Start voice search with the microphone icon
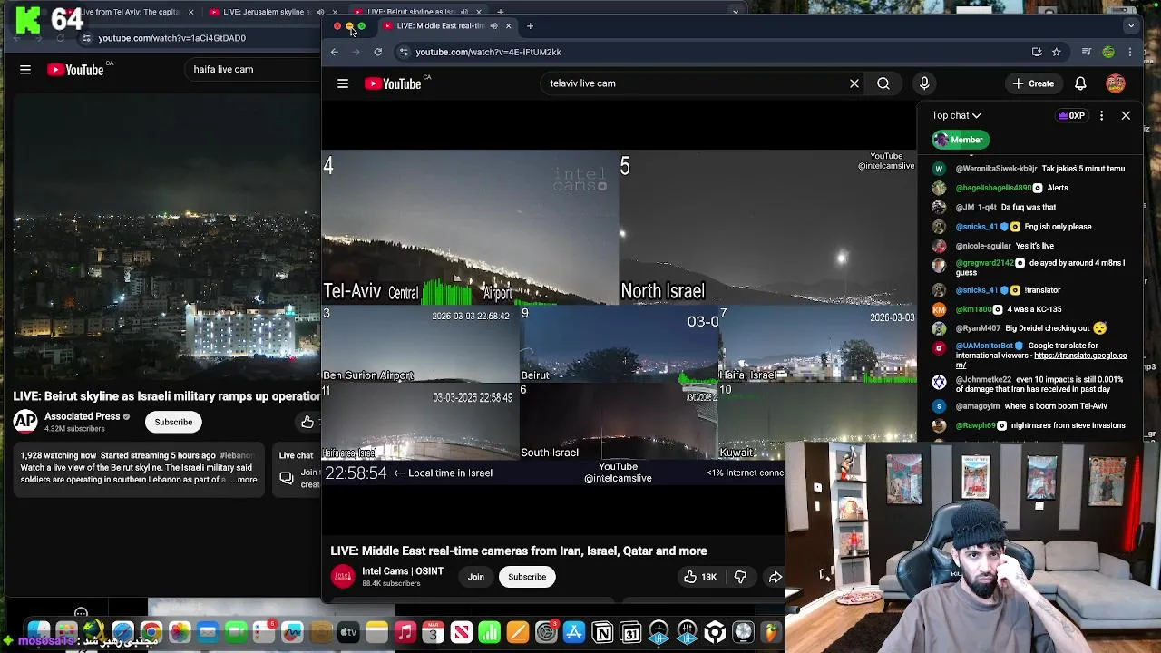Image resolution: width=1161 pixels, height=653 pixels. [924, 83]
